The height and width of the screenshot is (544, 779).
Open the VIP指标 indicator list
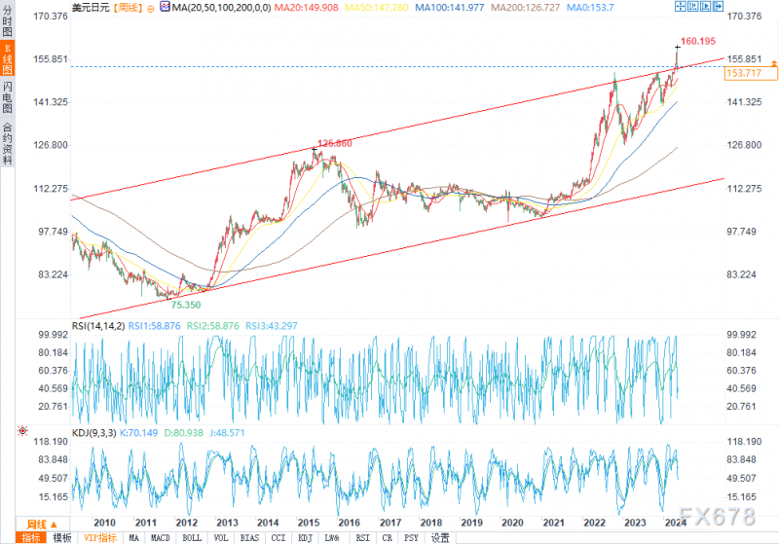100,538
